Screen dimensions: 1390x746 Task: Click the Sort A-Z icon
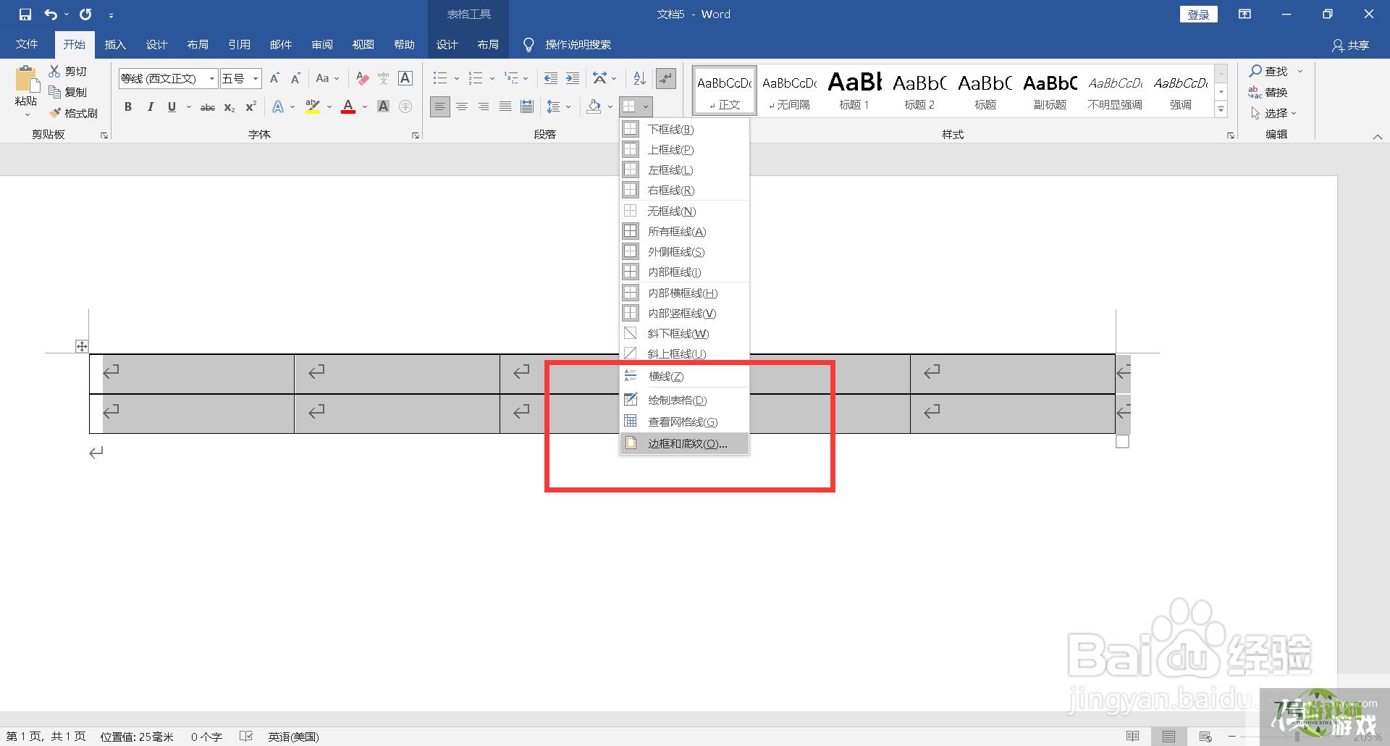pyautogui.click(x=639, y=78)
